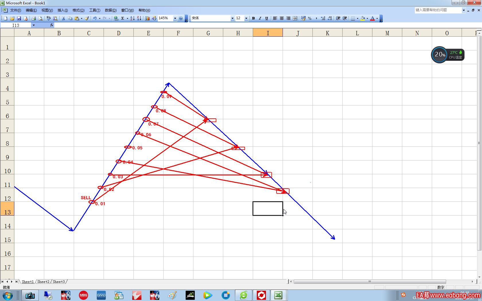Sort ascending A to Z
This screenshot has height=301, width=482.
coord(132,18)
